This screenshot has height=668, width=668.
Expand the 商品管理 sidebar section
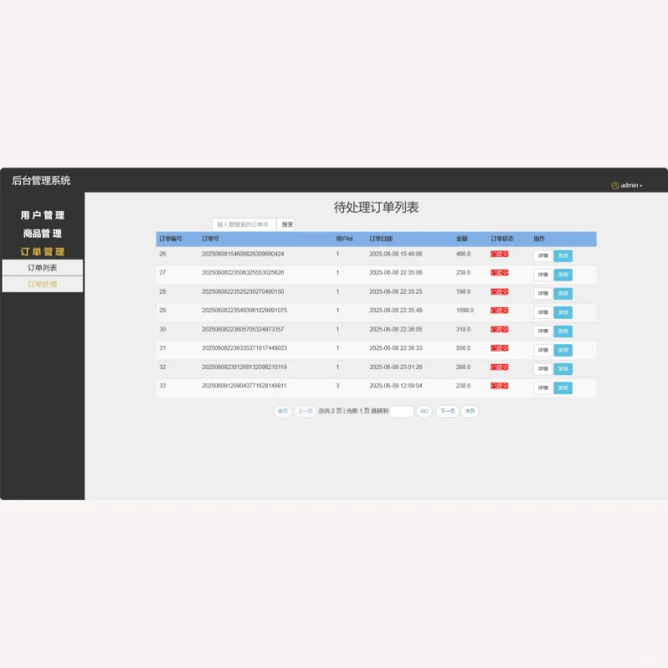coord(42,233)
